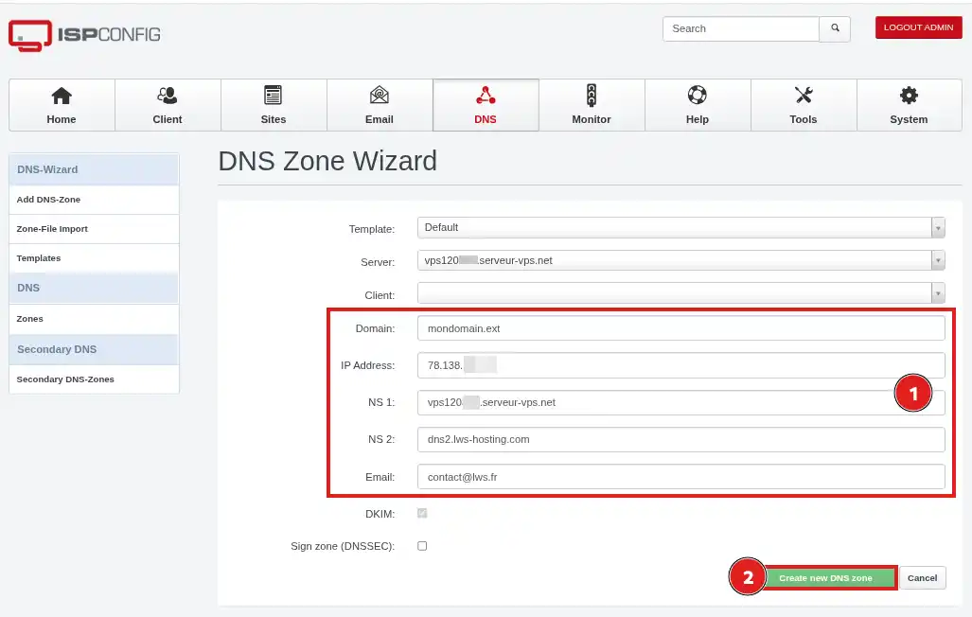This screenshot has height=617, width=972.
Task: Click the NS 2 input field
Action: pos(680,440)
